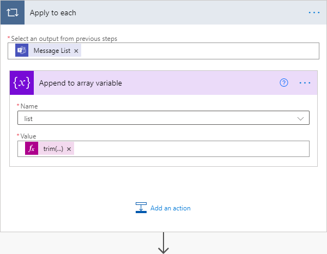Remove the Message List token

76,51
